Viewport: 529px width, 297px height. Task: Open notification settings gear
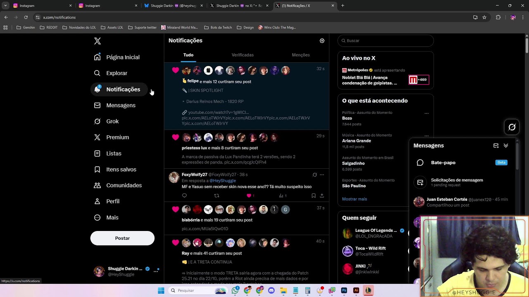pyautogui.click(x=322, y=40)
